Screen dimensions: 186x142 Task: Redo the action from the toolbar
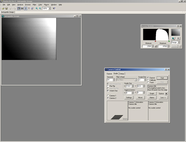click(14, 8)
